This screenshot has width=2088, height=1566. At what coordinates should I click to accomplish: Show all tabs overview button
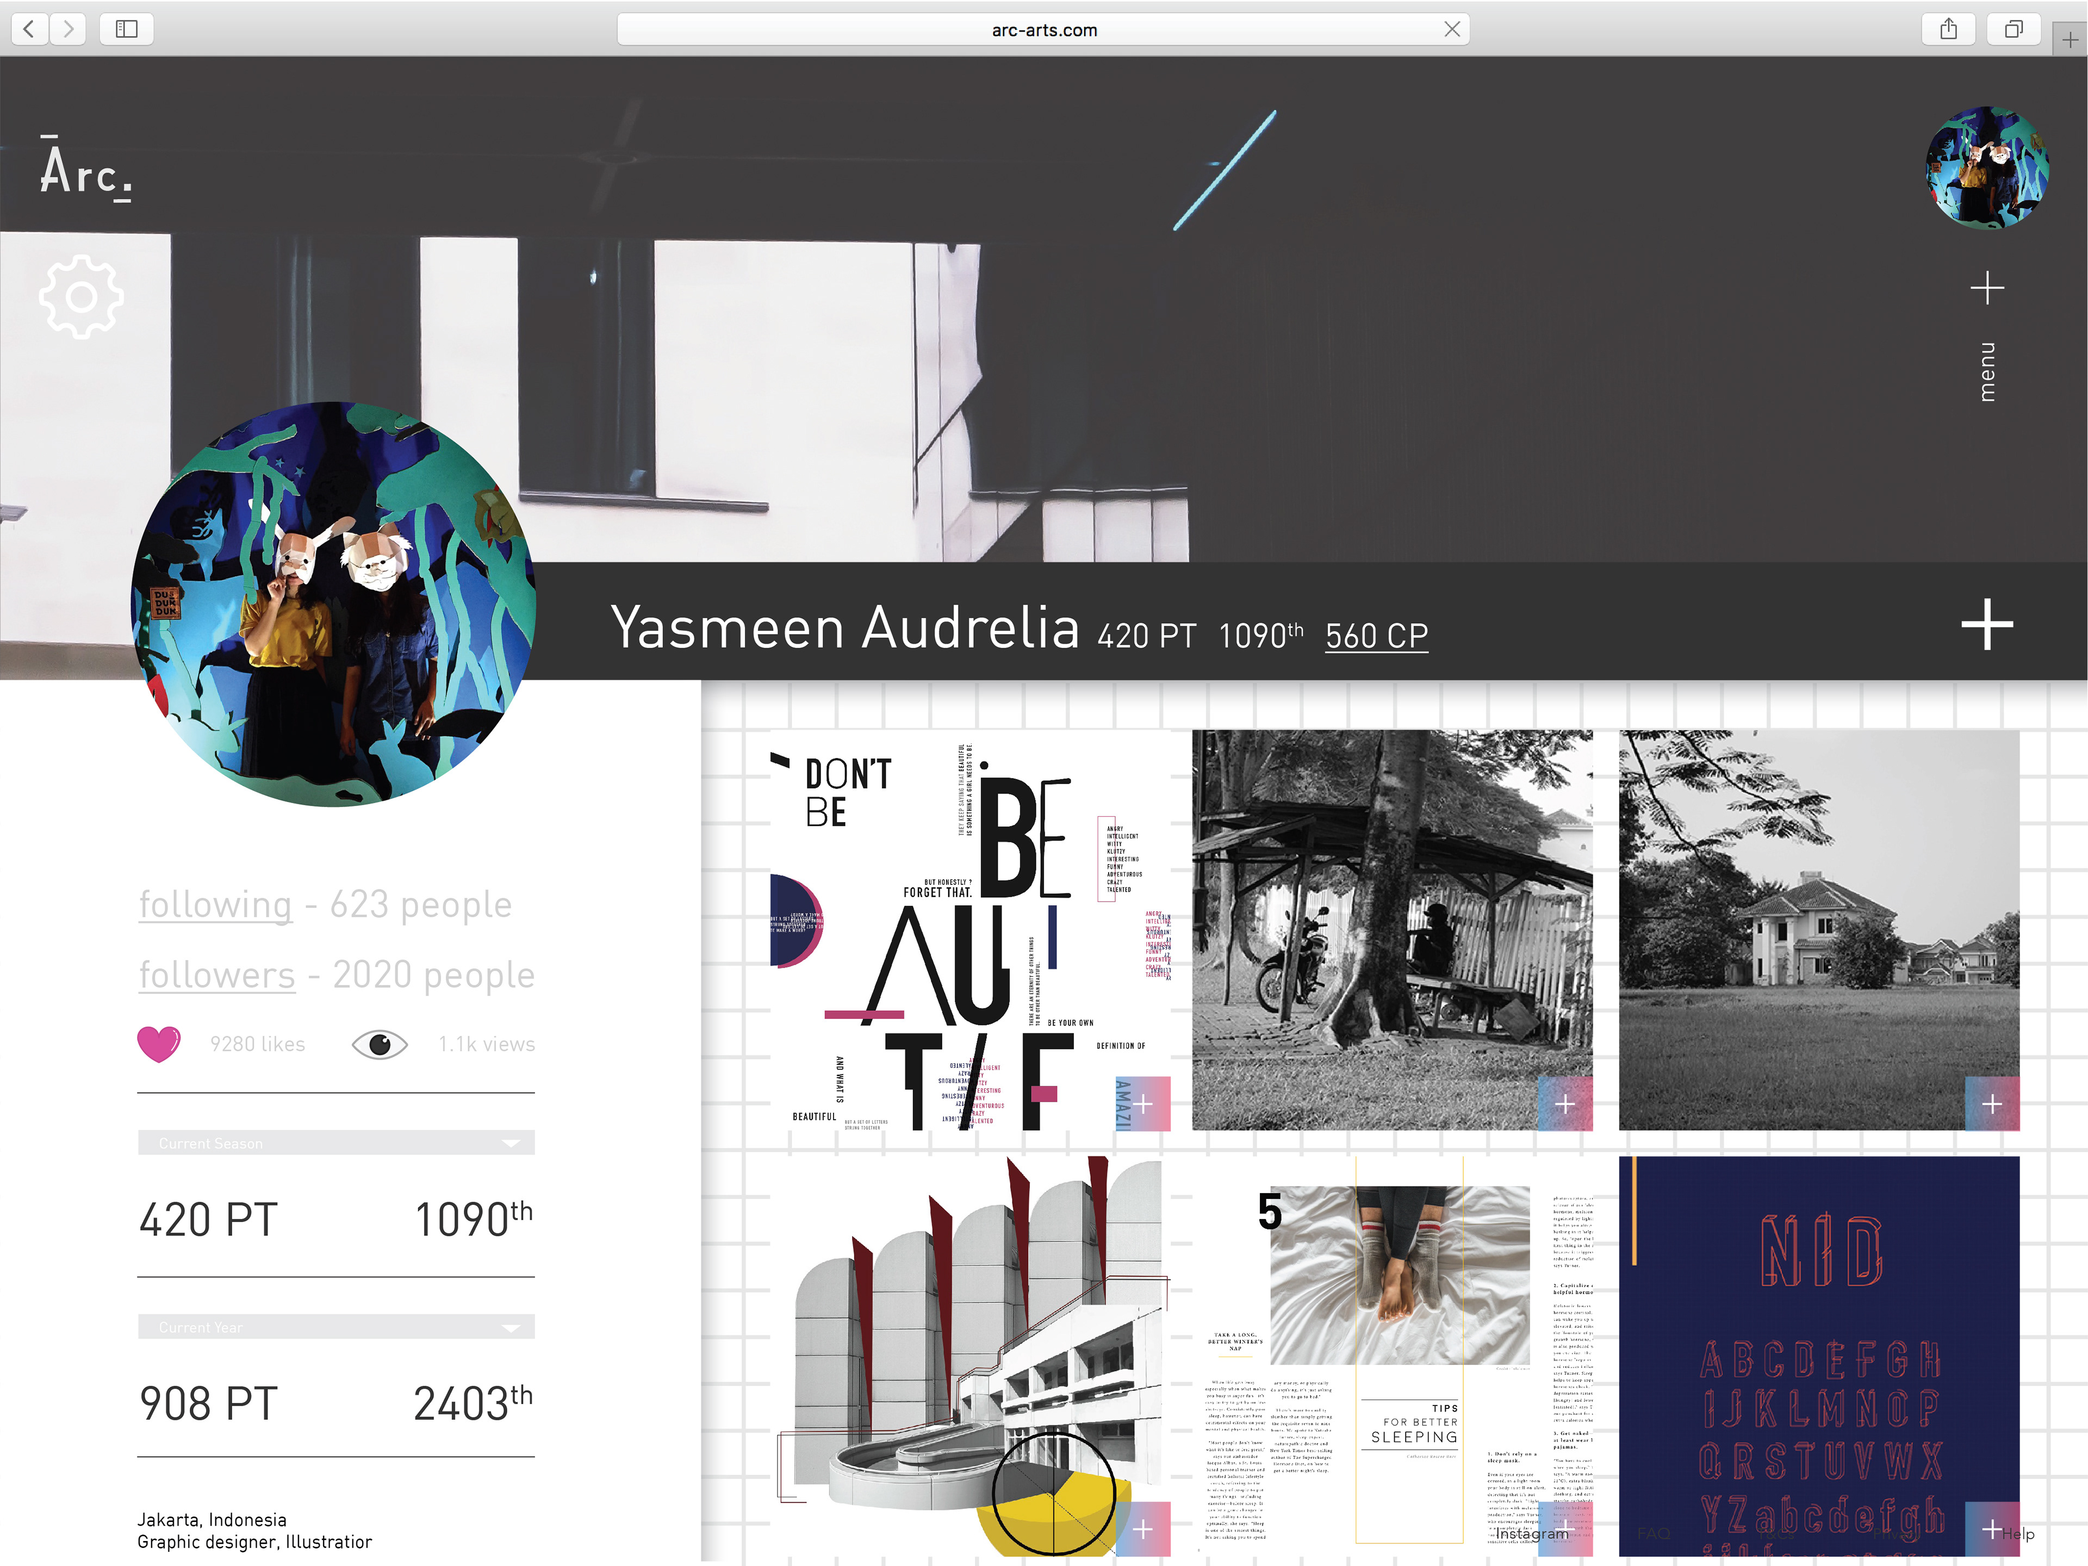2014,29
